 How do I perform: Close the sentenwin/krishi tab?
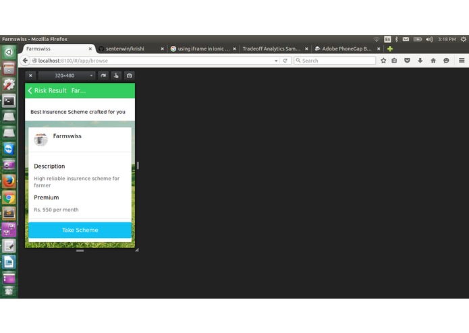[162, 49]
